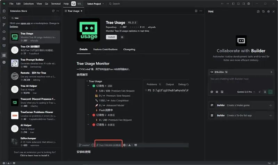278x165 pixels.
Task: Open the Gemini-2.5-Pro model dropdown
Action: coord(246,92)
